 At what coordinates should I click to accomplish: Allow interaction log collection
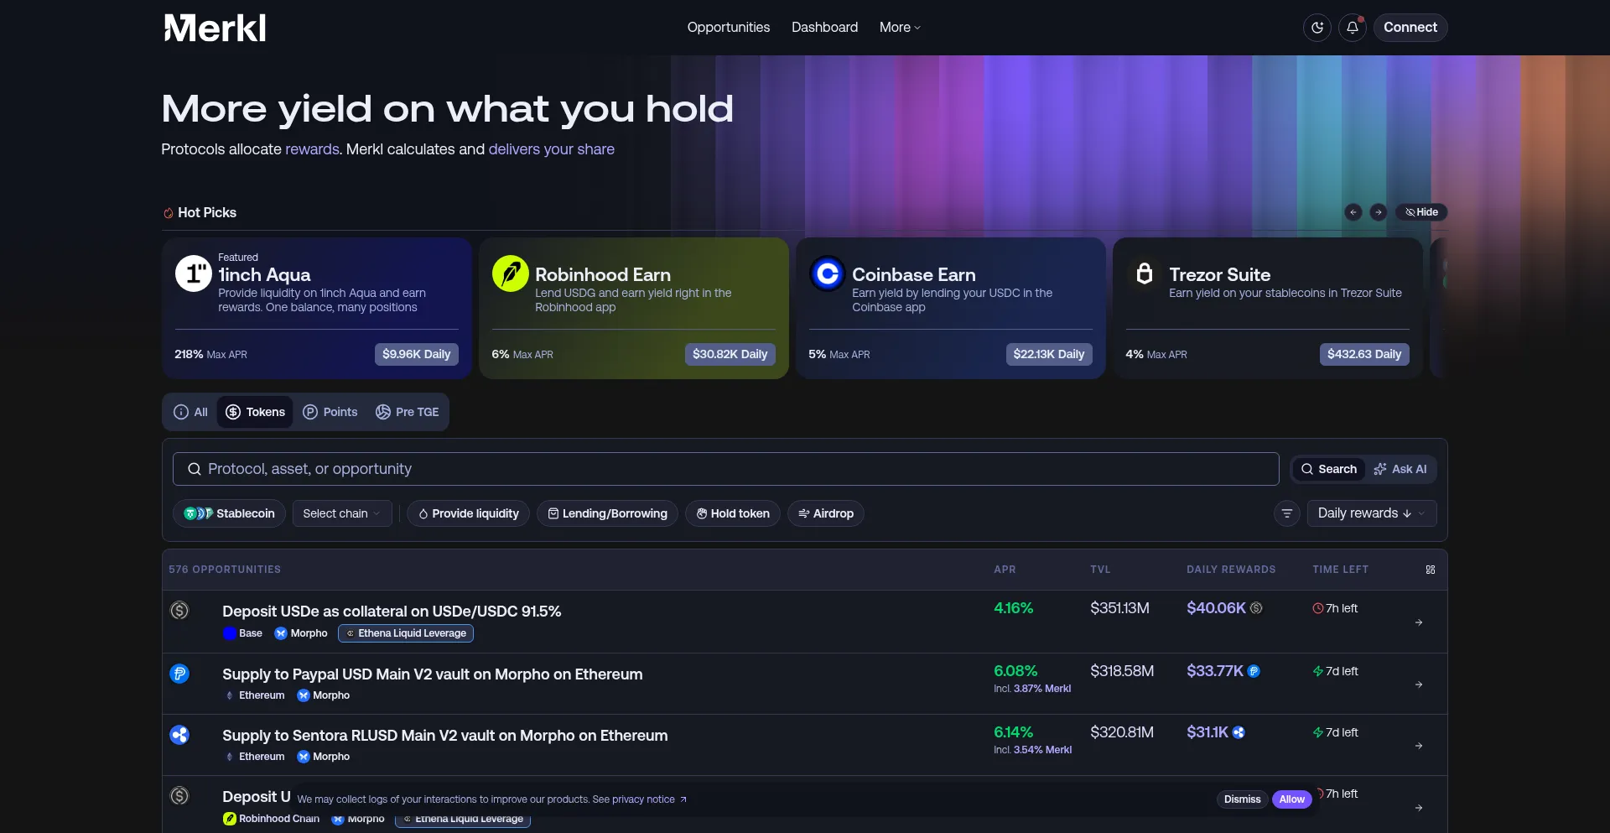[1291, 799]
